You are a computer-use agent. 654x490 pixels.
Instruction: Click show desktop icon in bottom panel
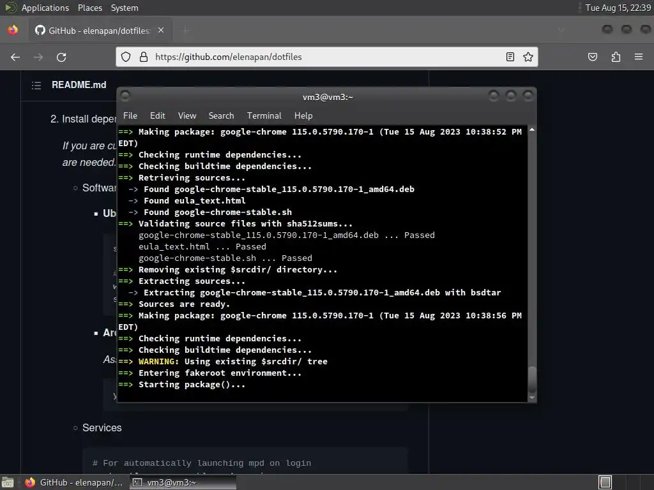pos(8,482)
